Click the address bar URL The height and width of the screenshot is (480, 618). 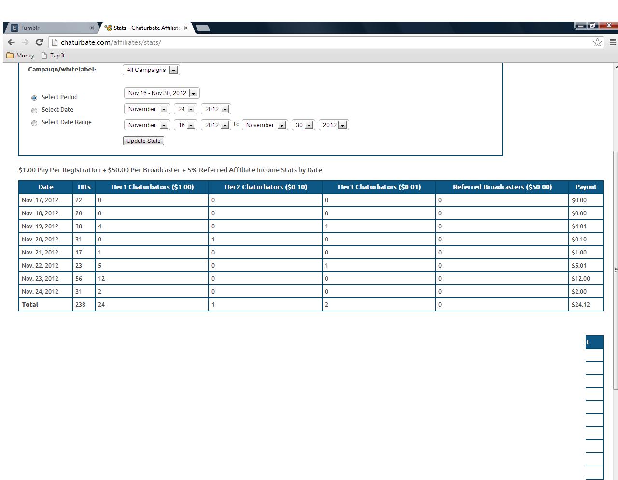[111, 42]
